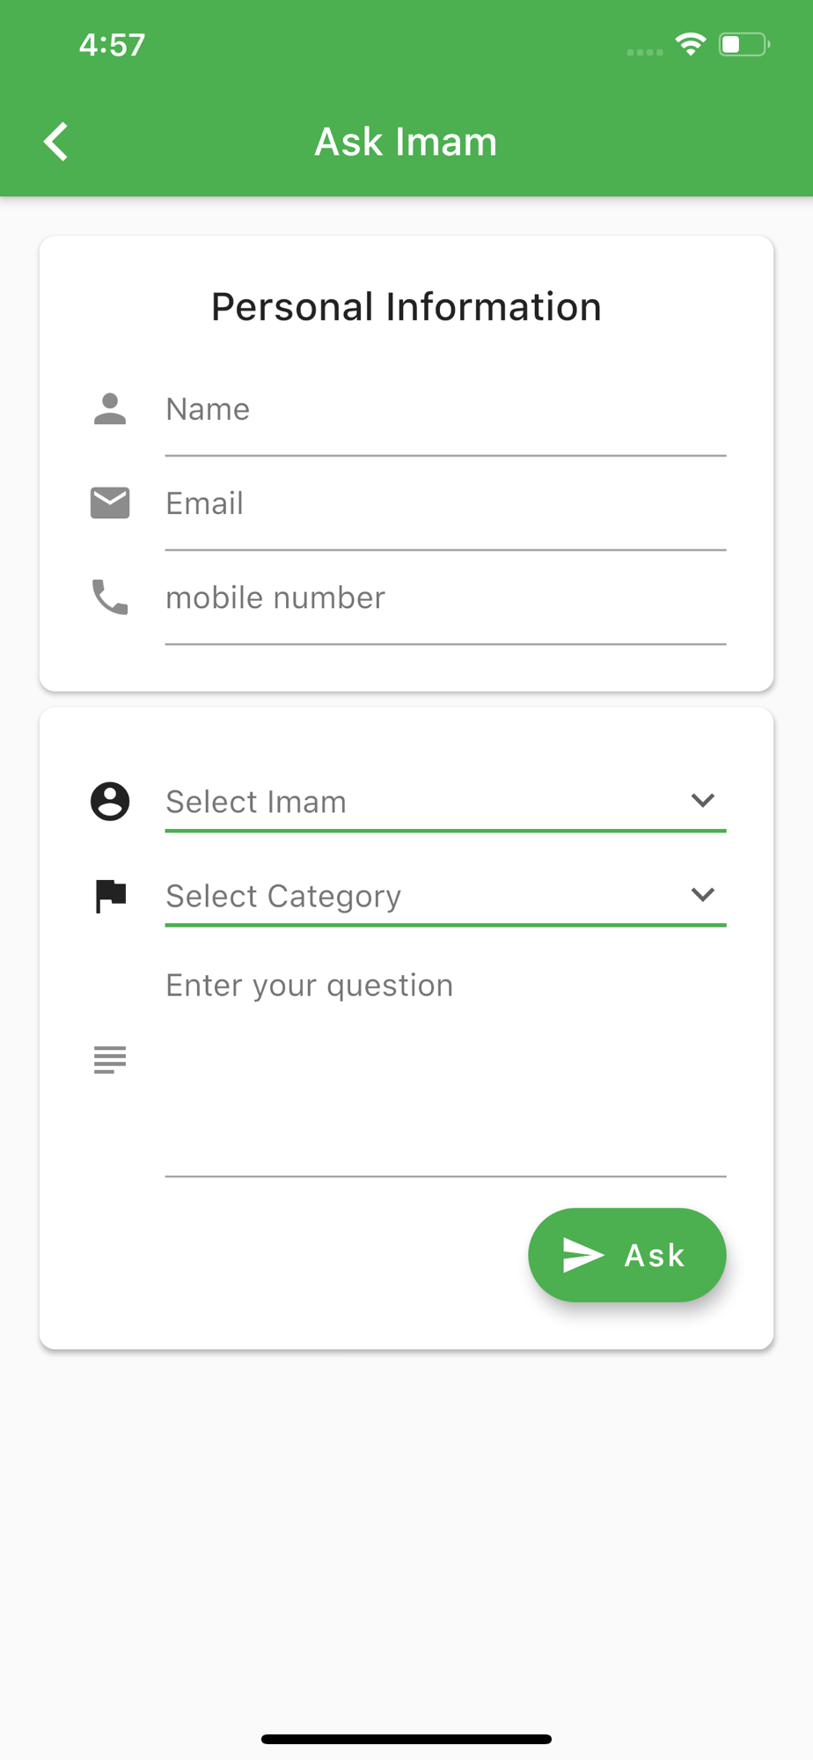
Task: Submit with the Ask button
Action: point(627,1255)
